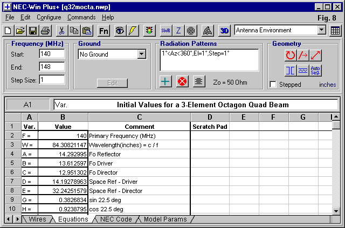The width and height of the screenshot is (345, 228).
Task: Add a radiation pattern with plus icon
Action: click(167, 81)
